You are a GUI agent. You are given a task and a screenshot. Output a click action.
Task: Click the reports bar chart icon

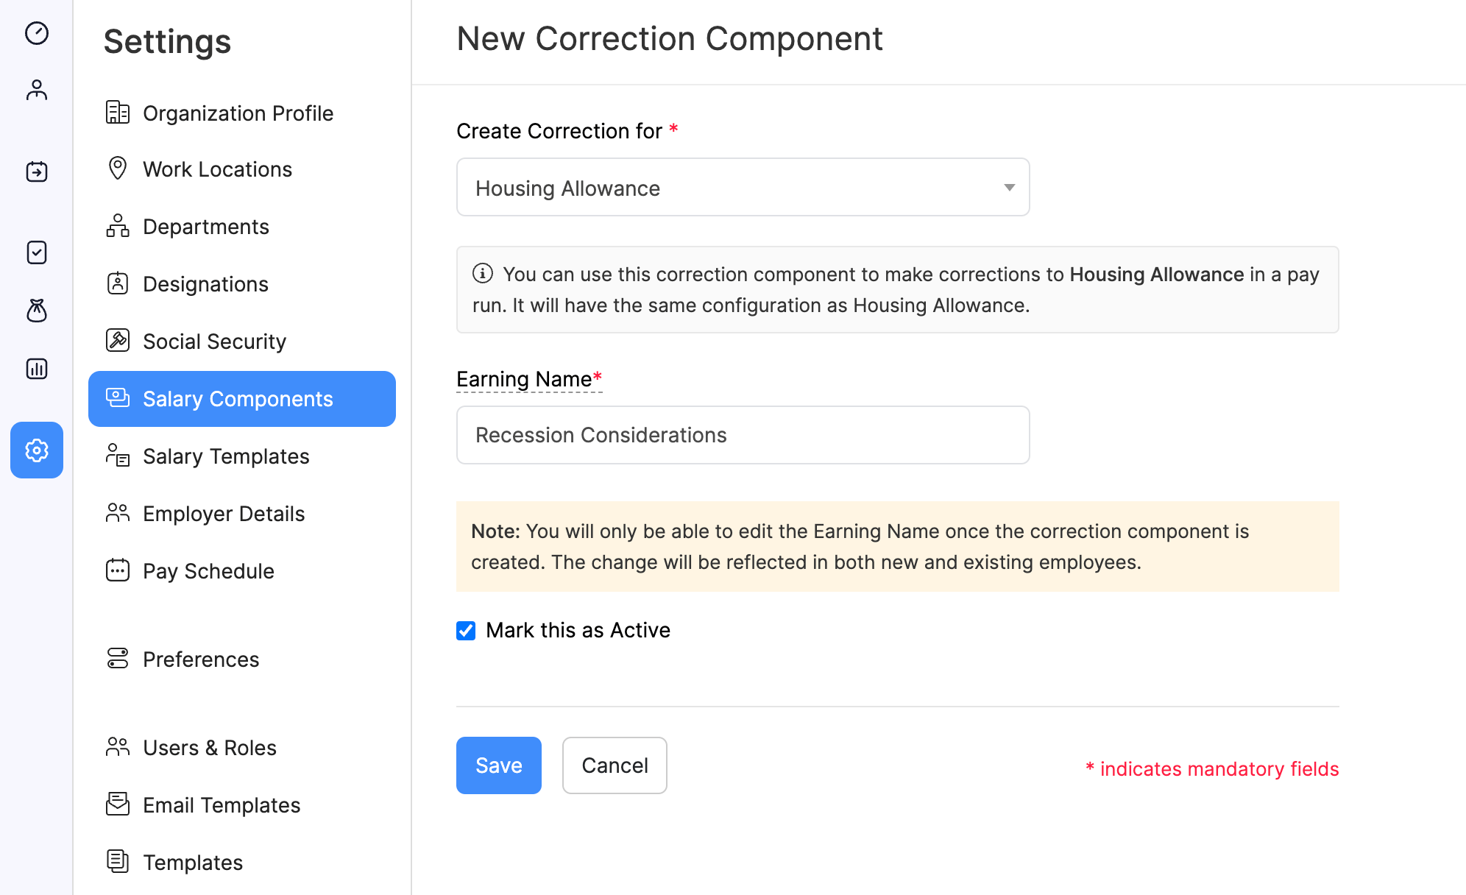[x=37, y=369]
